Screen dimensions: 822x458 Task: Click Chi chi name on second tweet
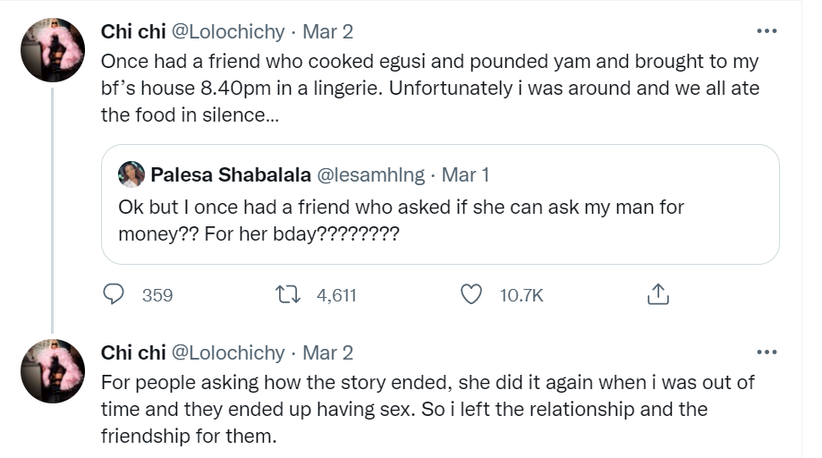(x=131, y=352)
